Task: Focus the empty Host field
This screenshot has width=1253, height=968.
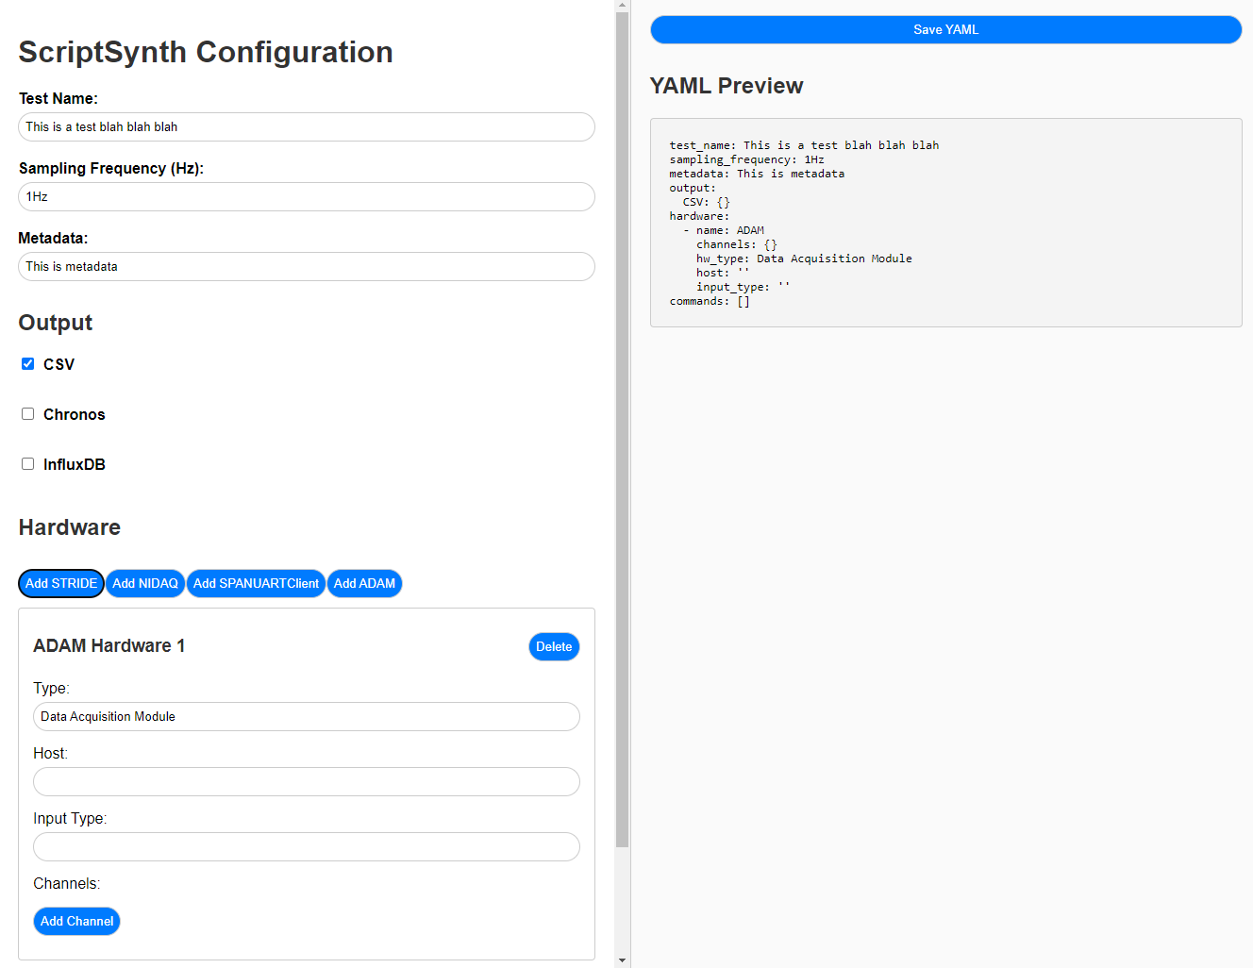Action: tap(307, 781)
